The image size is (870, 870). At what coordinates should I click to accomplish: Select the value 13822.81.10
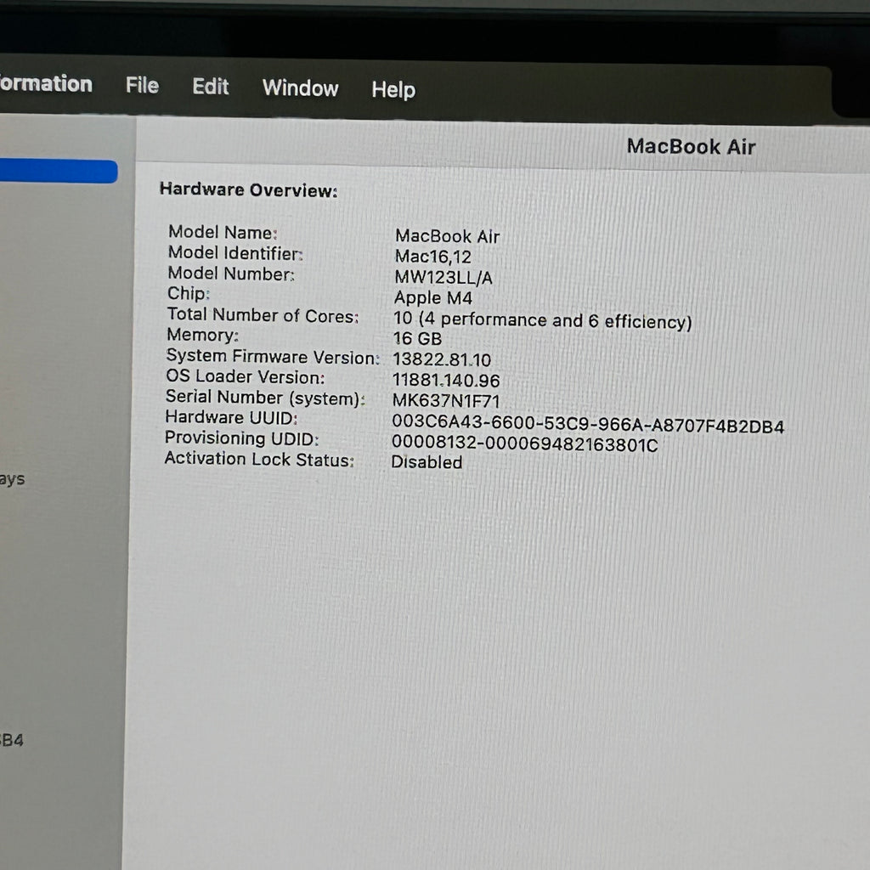click(442, 359)
